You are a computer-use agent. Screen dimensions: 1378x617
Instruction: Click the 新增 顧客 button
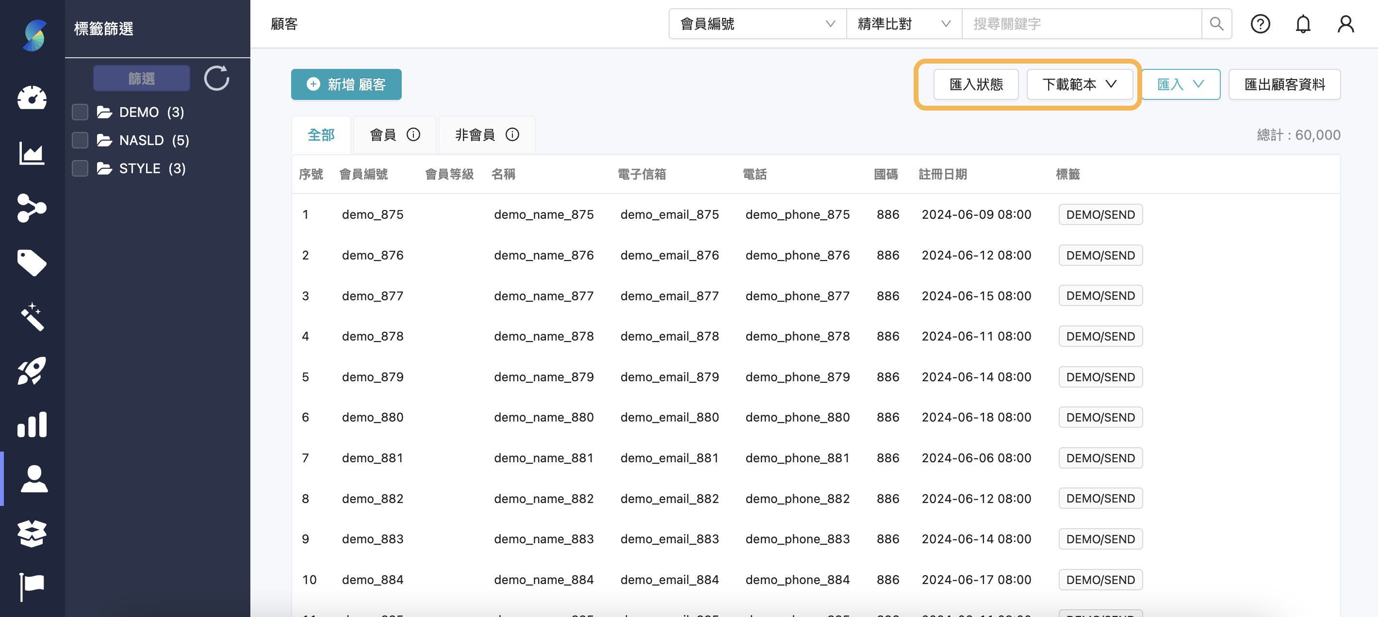point(345,84)
